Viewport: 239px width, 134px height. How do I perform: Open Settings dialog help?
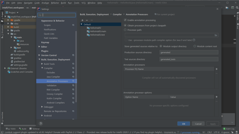[x=41, y=124]
